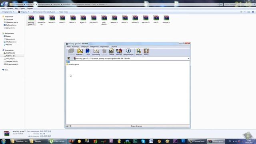256x144 pixels.
Task: Open WinRAR Команды menu
Action: [x=76, y=47]
